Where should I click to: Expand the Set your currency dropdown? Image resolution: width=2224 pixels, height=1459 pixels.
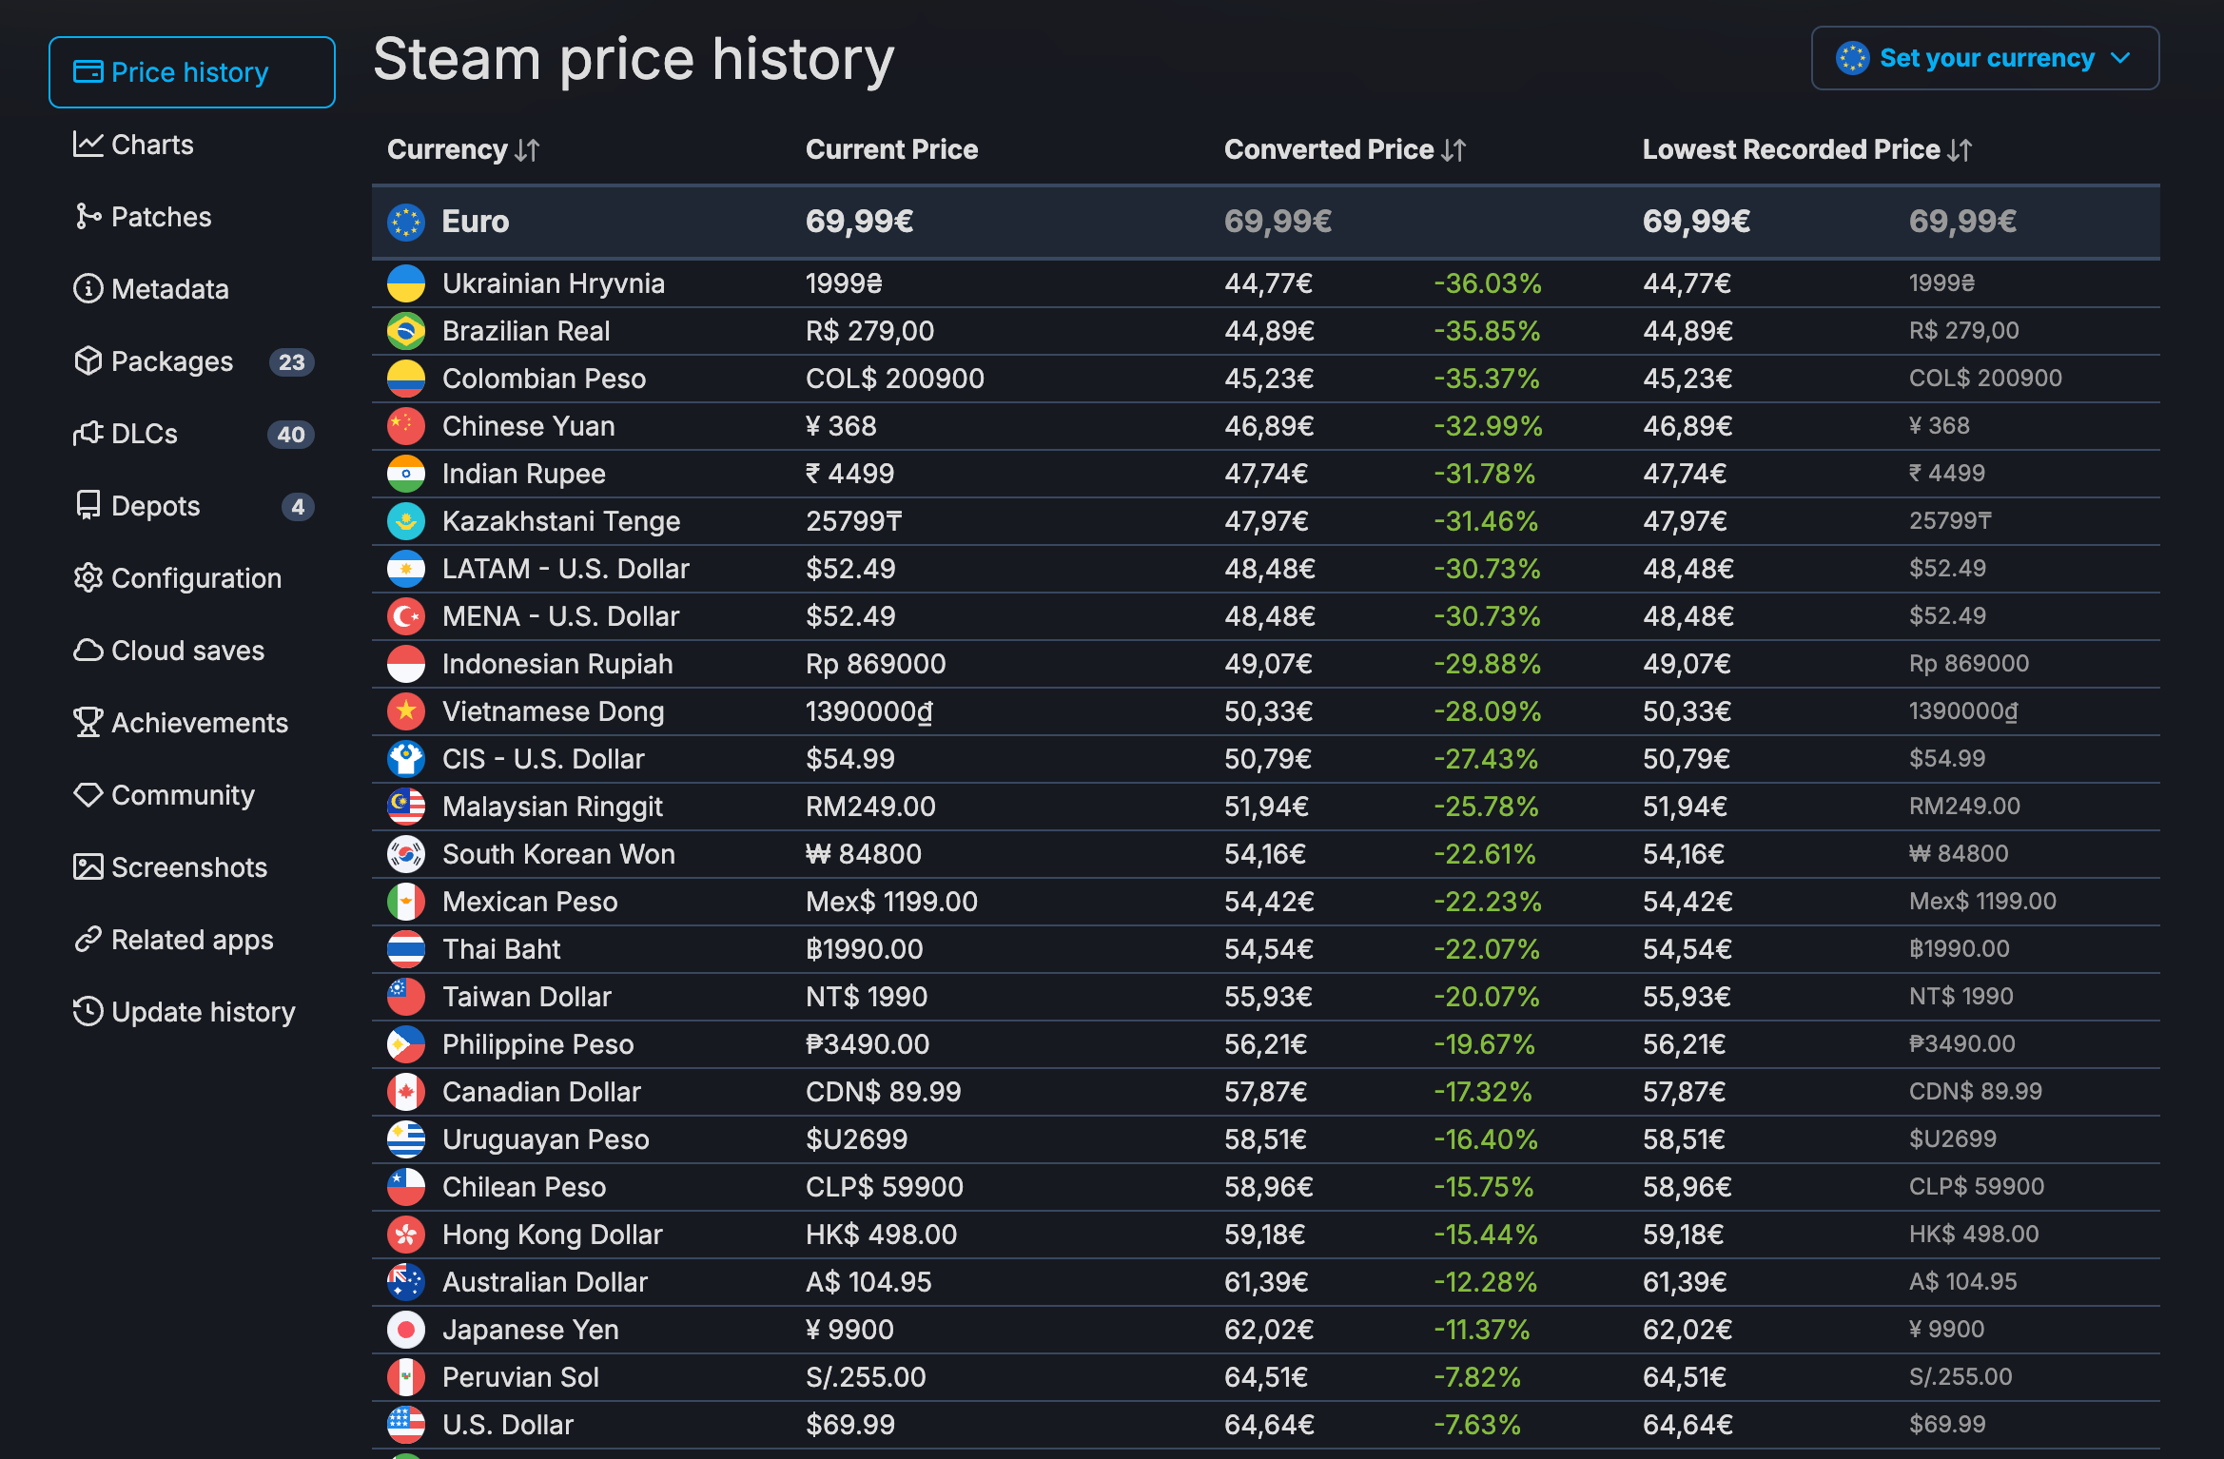pyautogui.click(x=1984, y=58)
